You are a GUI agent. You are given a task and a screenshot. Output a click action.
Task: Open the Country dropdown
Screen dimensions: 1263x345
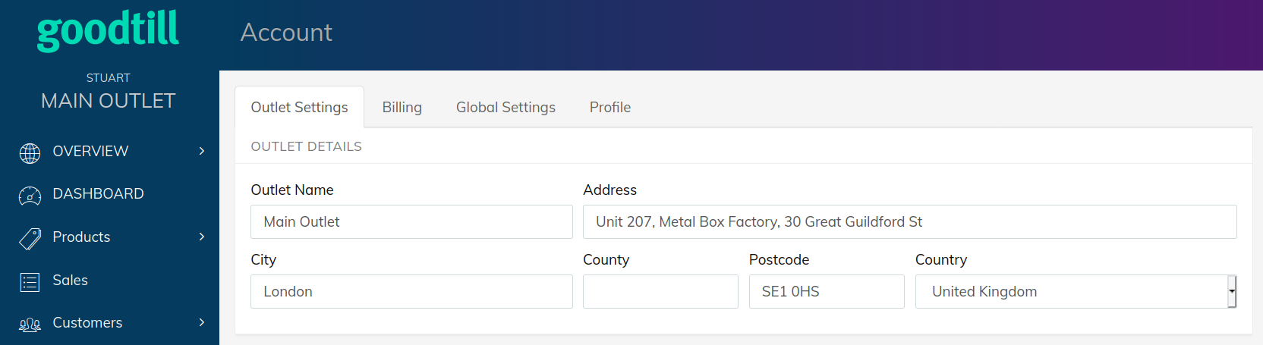[x=1076, y=291]
